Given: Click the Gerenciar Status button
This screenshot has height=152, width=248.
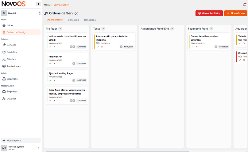Looking at the screenshot, I should coord(209,13).
